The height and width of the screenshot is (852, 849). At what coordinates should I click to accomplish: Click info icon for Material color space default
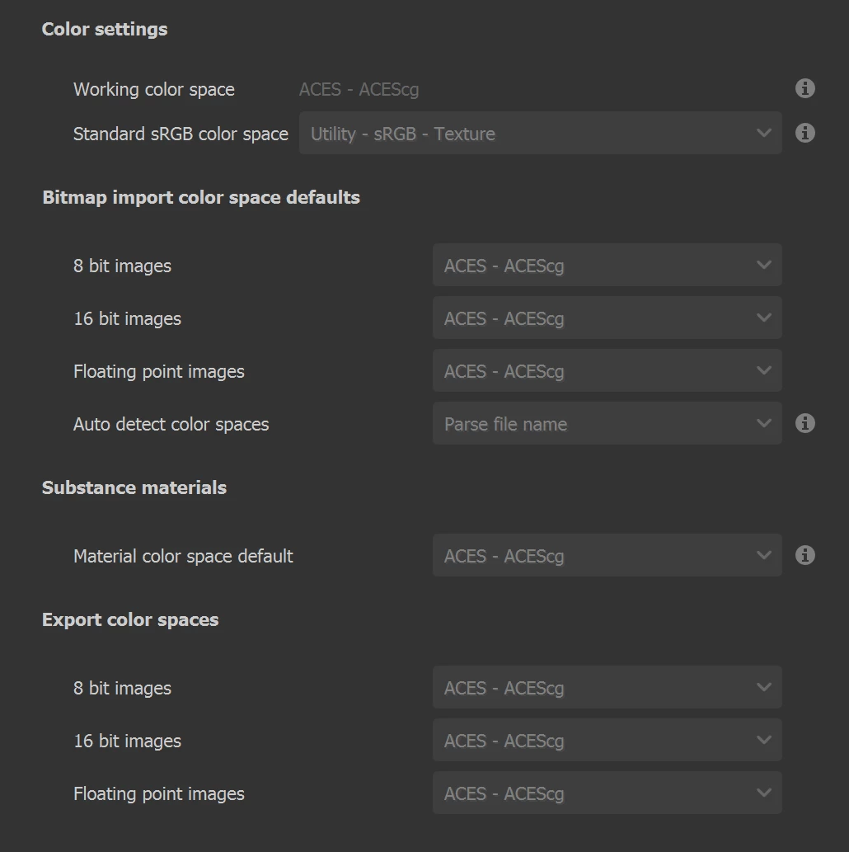pyautogui.click(x=805, y=555)
